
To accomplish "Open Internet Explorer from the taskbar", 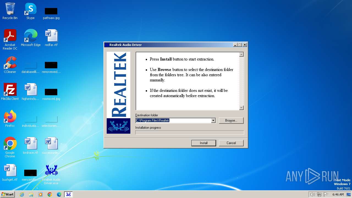I will click(x=22, y=194).
